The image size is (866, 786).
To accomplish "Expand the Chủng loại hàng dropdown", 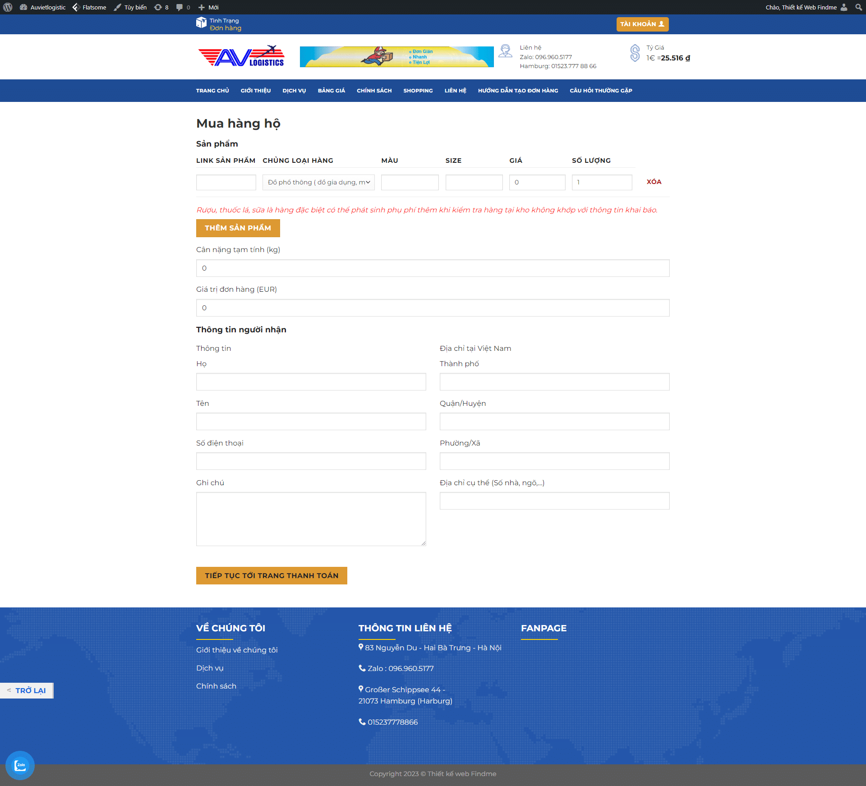I will [x=318, y=182].
